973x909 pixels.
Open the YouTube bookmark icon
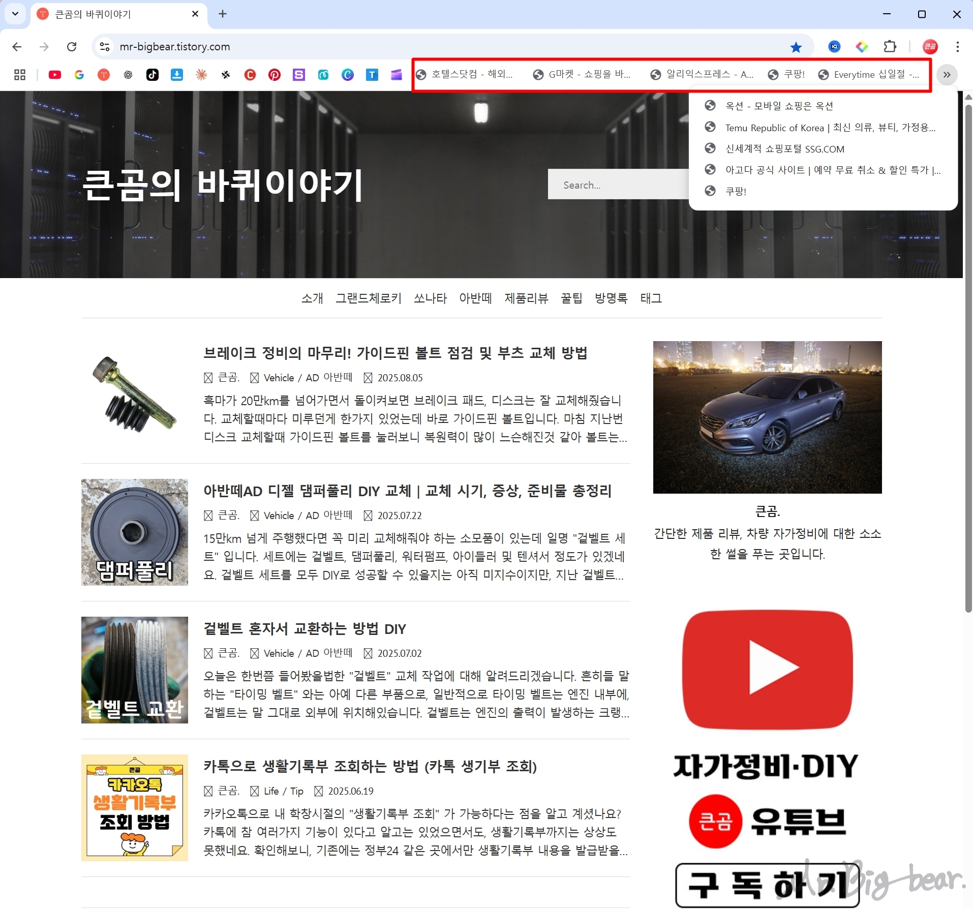coord(55,75)
